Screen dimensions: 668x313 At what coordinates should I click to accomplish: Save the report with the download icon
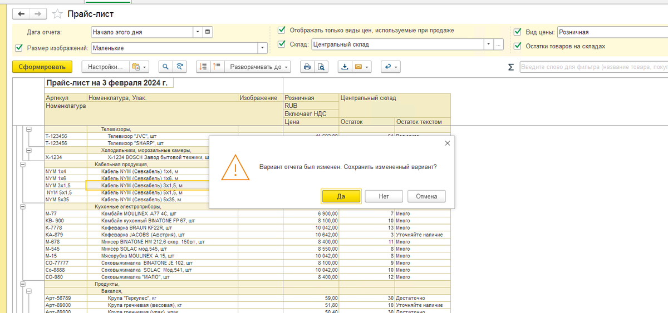pyautogui.click(x=345, y=67)
